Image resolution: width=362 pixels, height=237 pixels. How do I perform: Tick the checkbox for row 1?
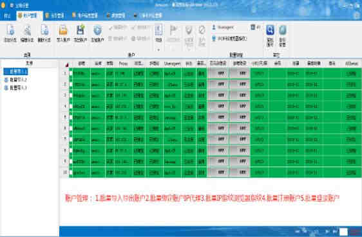click(x=71, y=74)
